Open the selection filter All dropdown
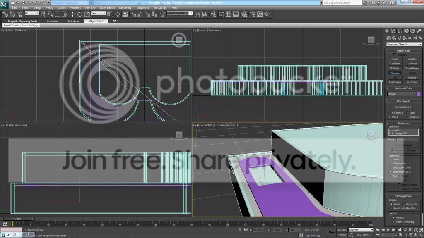 click(x=32, y=13)
